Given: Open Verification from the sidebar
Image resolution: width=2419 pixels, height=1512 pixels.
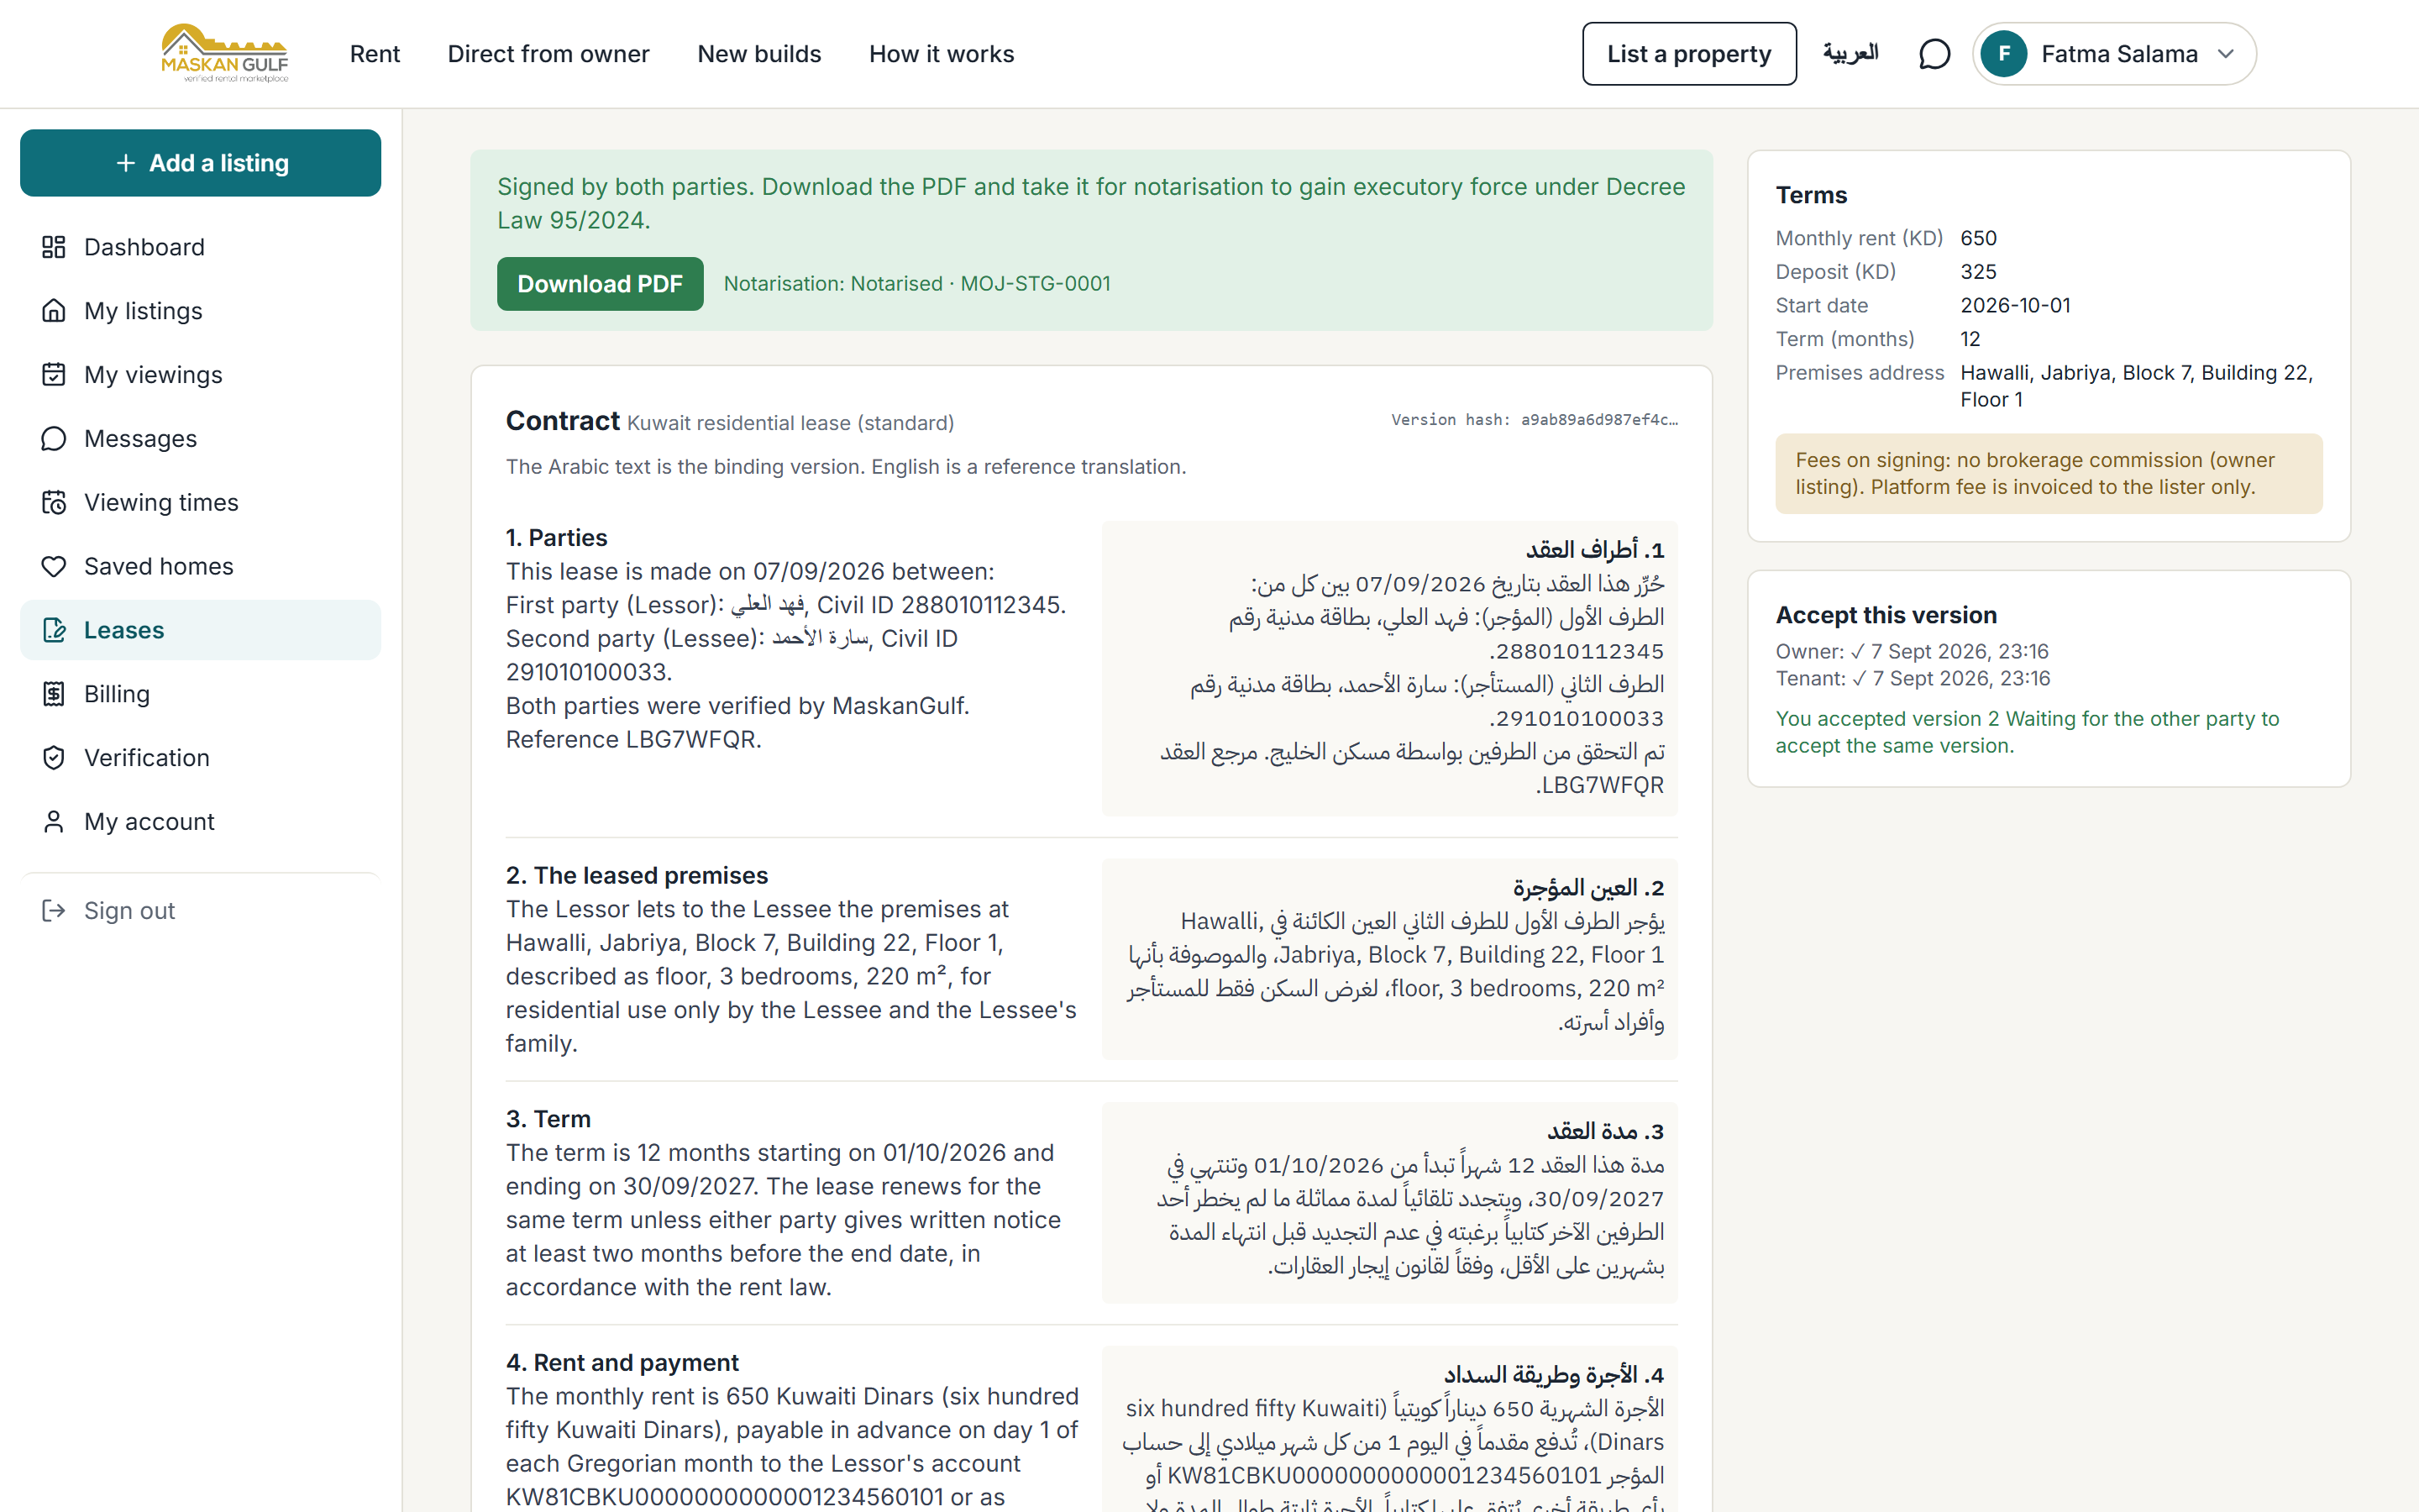Looking at the screenshot, I should 200,758.
